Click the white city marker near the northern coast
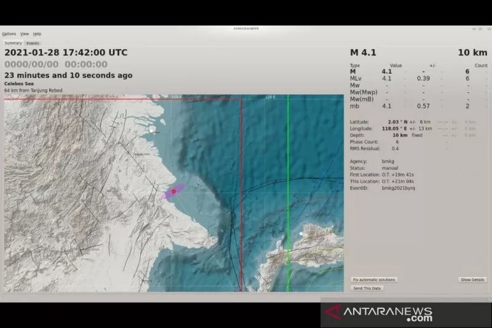Image resolution: width=492 pixels, height=328 pixels. coord(153,130)
